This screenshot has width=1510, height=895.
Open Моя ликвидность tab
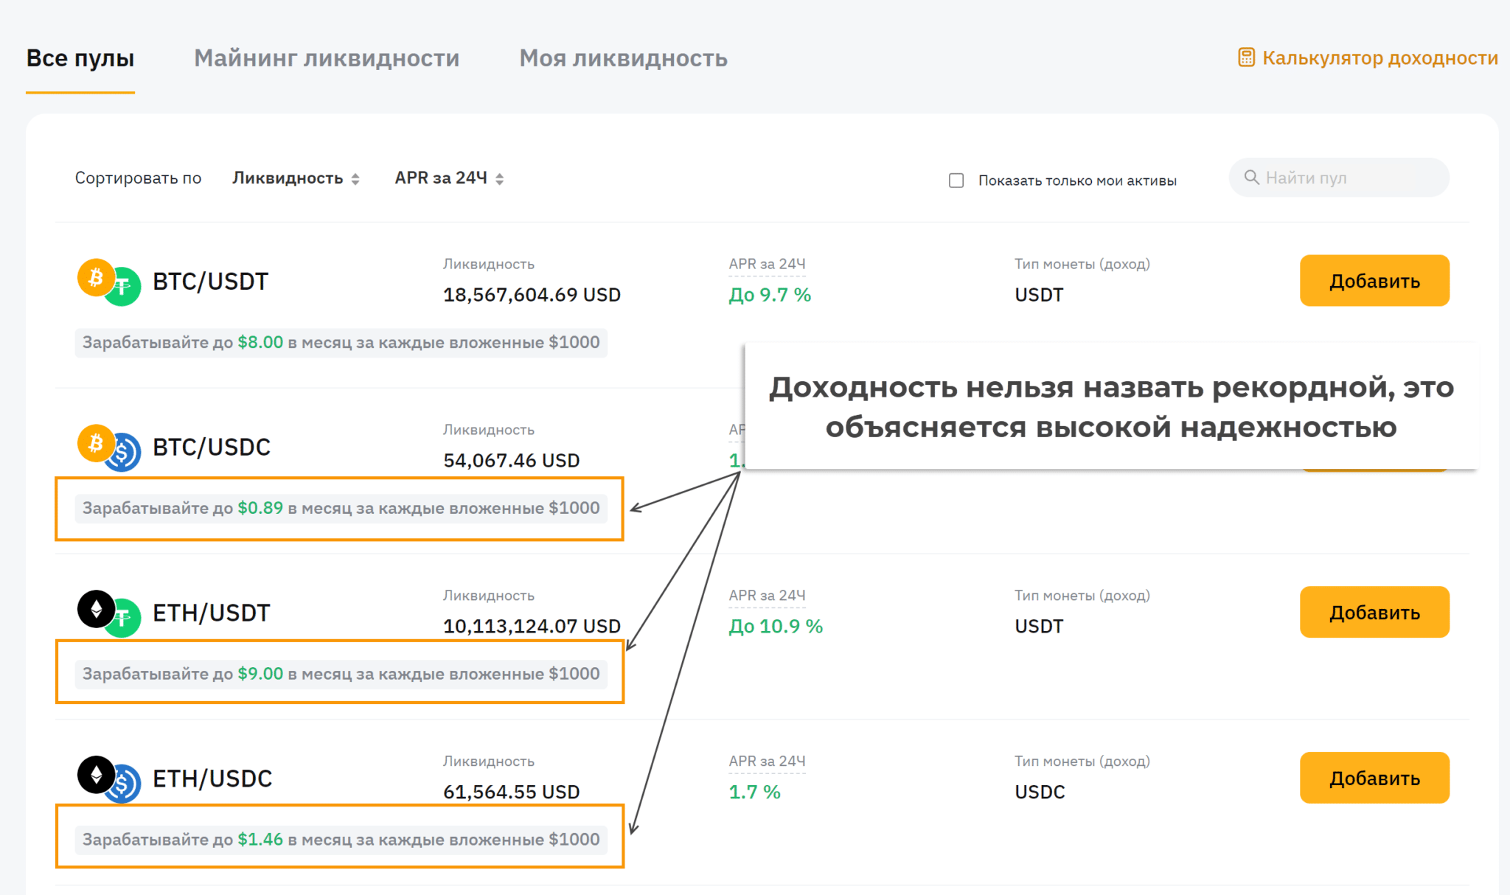[623, 58]
